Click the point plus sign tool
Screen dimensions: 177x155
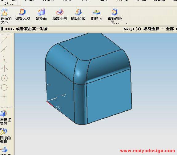point(4,97)
